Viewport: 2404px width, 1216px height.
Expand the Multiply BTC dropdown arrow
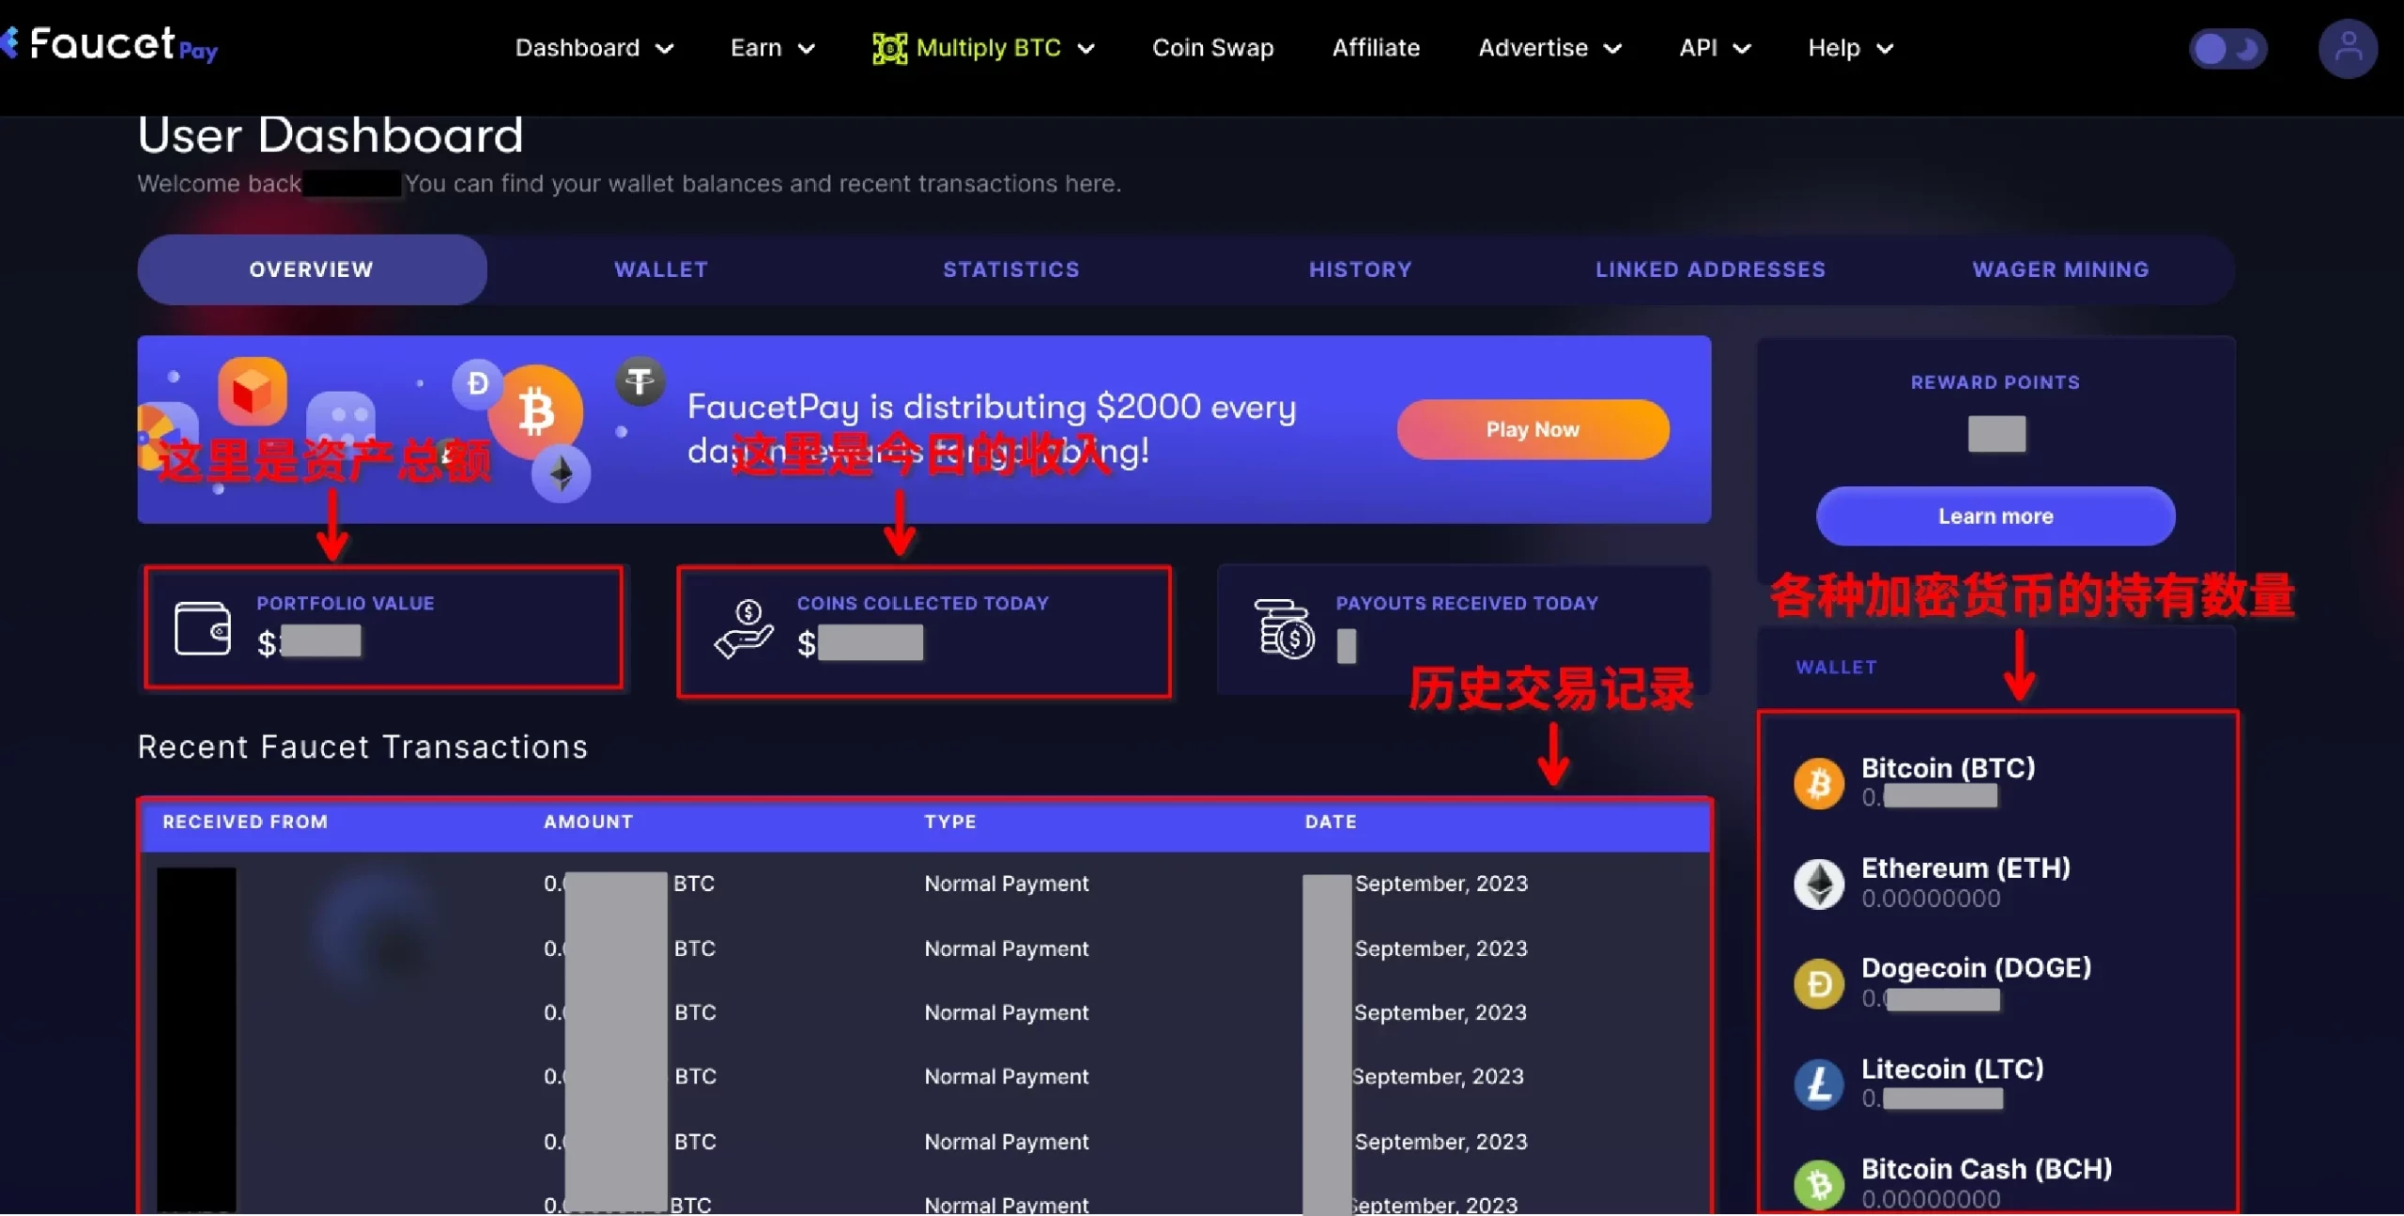[x=1086, y=49]
